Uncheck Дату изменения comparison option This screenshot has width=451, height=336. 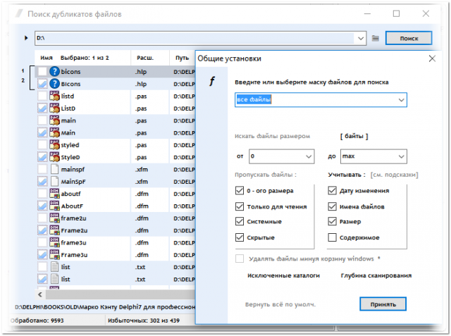click(332, 191)
